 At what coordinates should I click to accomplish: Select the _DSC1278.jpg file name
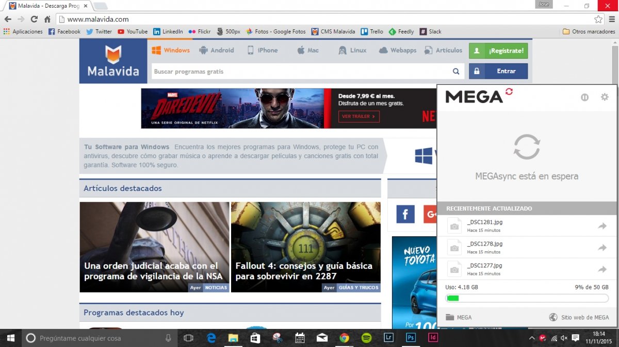[484, 244]
